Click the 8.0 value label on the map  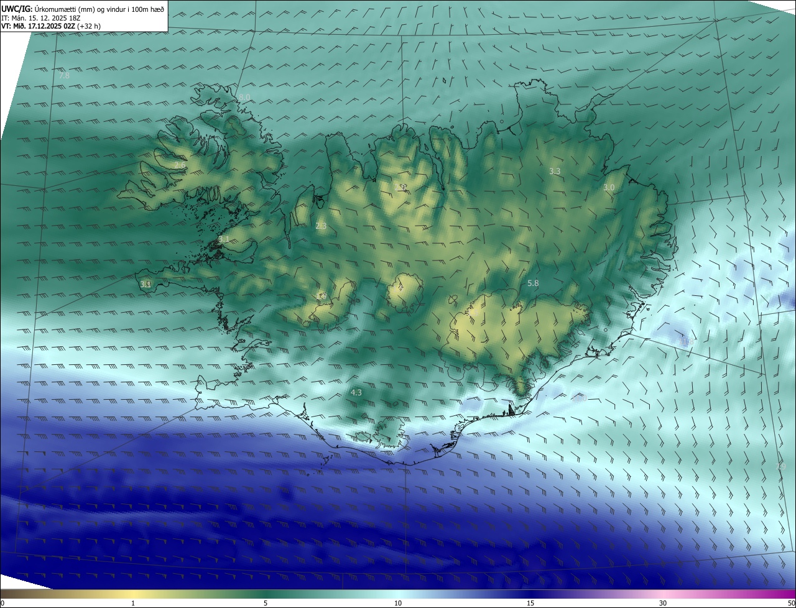click(x=244, y=97)
